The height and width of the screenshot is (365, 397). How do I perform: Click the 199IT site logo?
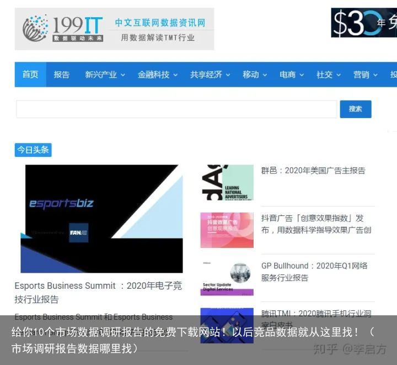point(114,29)
